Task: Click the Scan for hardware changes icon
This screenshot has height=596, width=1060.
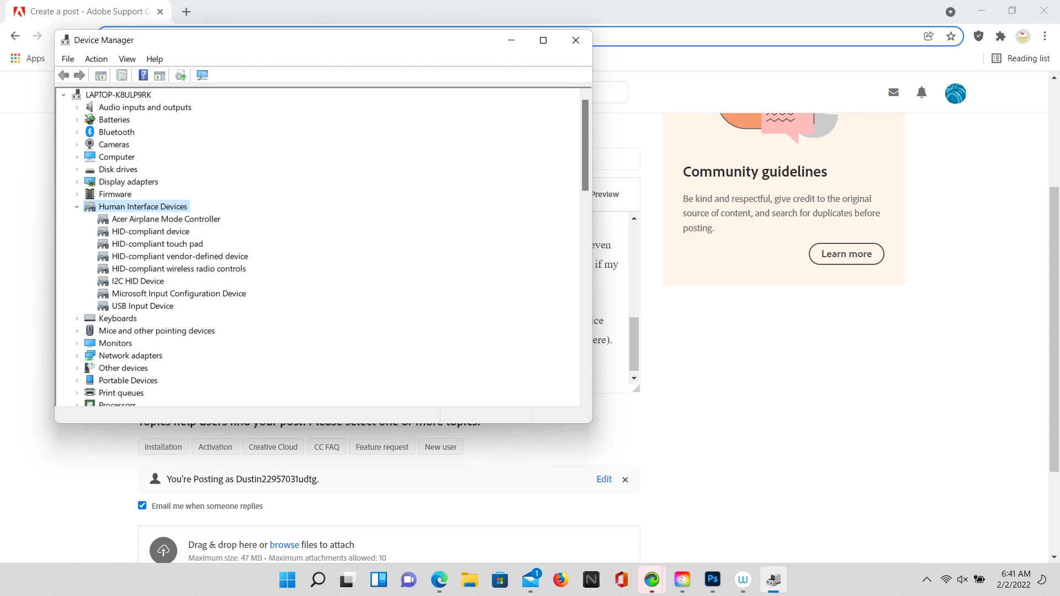Action: 203,75
